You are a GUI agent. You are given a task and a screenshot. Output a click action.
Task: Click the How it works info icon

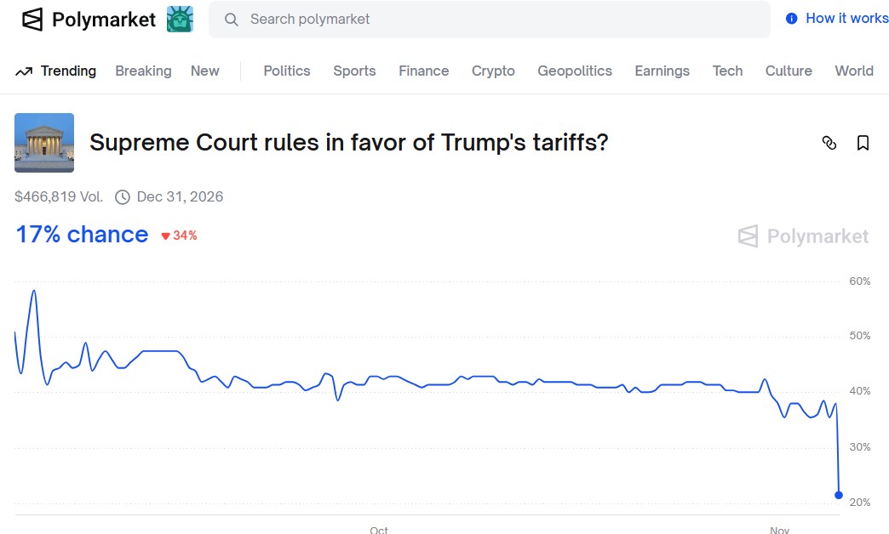(x=792, y=19)
